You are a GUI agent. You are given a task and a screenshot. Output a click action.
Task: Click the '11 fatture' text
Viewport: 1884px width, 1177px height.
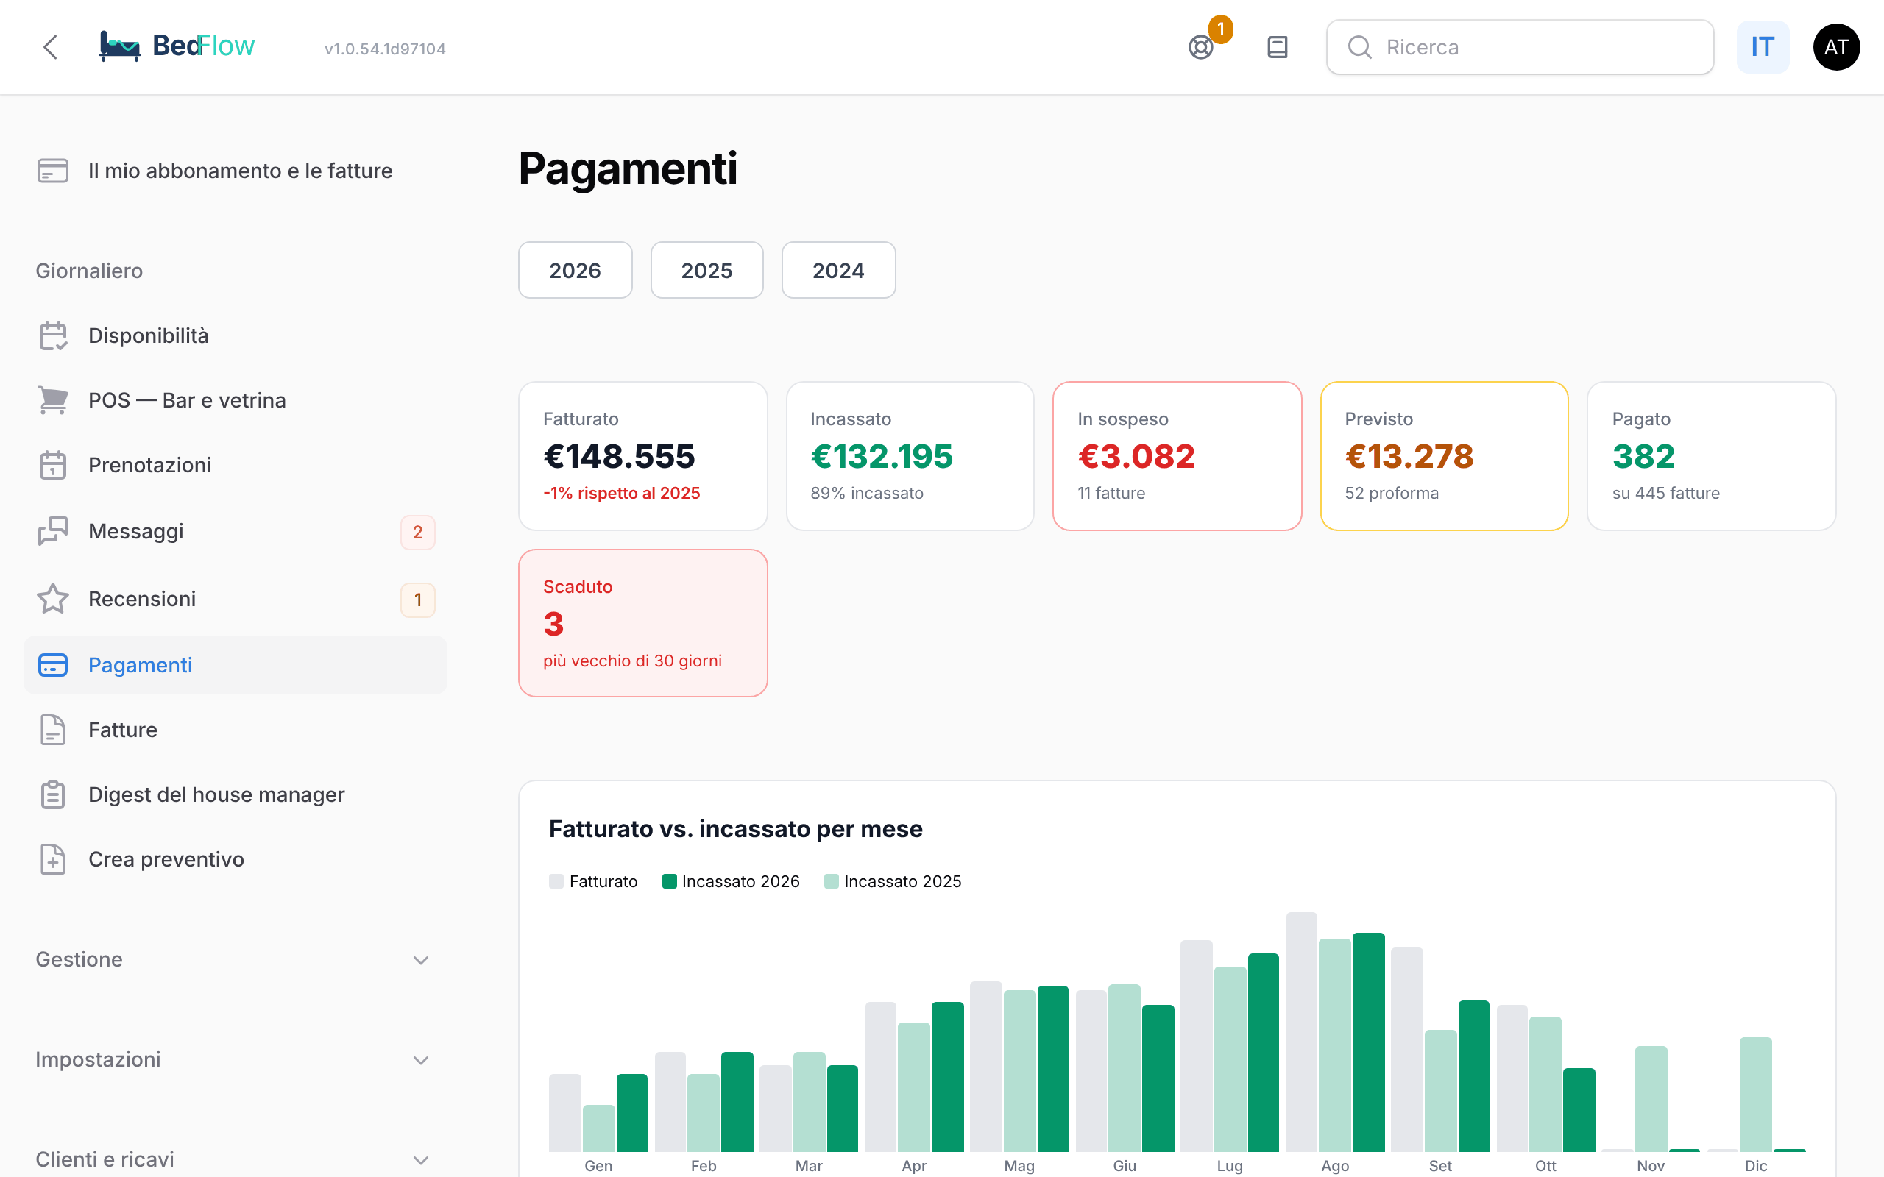[1111, 493]
